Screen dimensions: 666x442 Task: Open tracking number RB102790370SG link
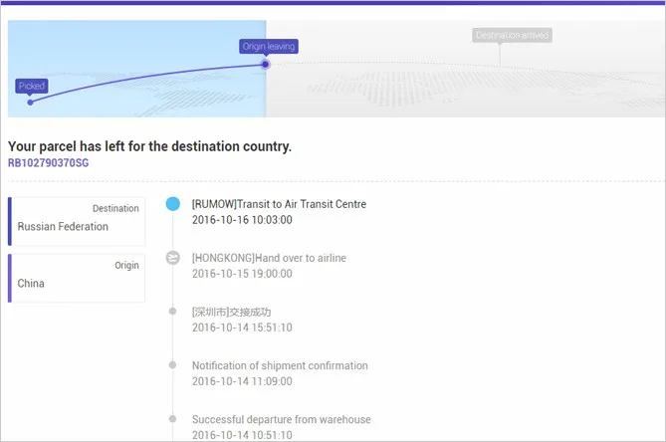49,163
